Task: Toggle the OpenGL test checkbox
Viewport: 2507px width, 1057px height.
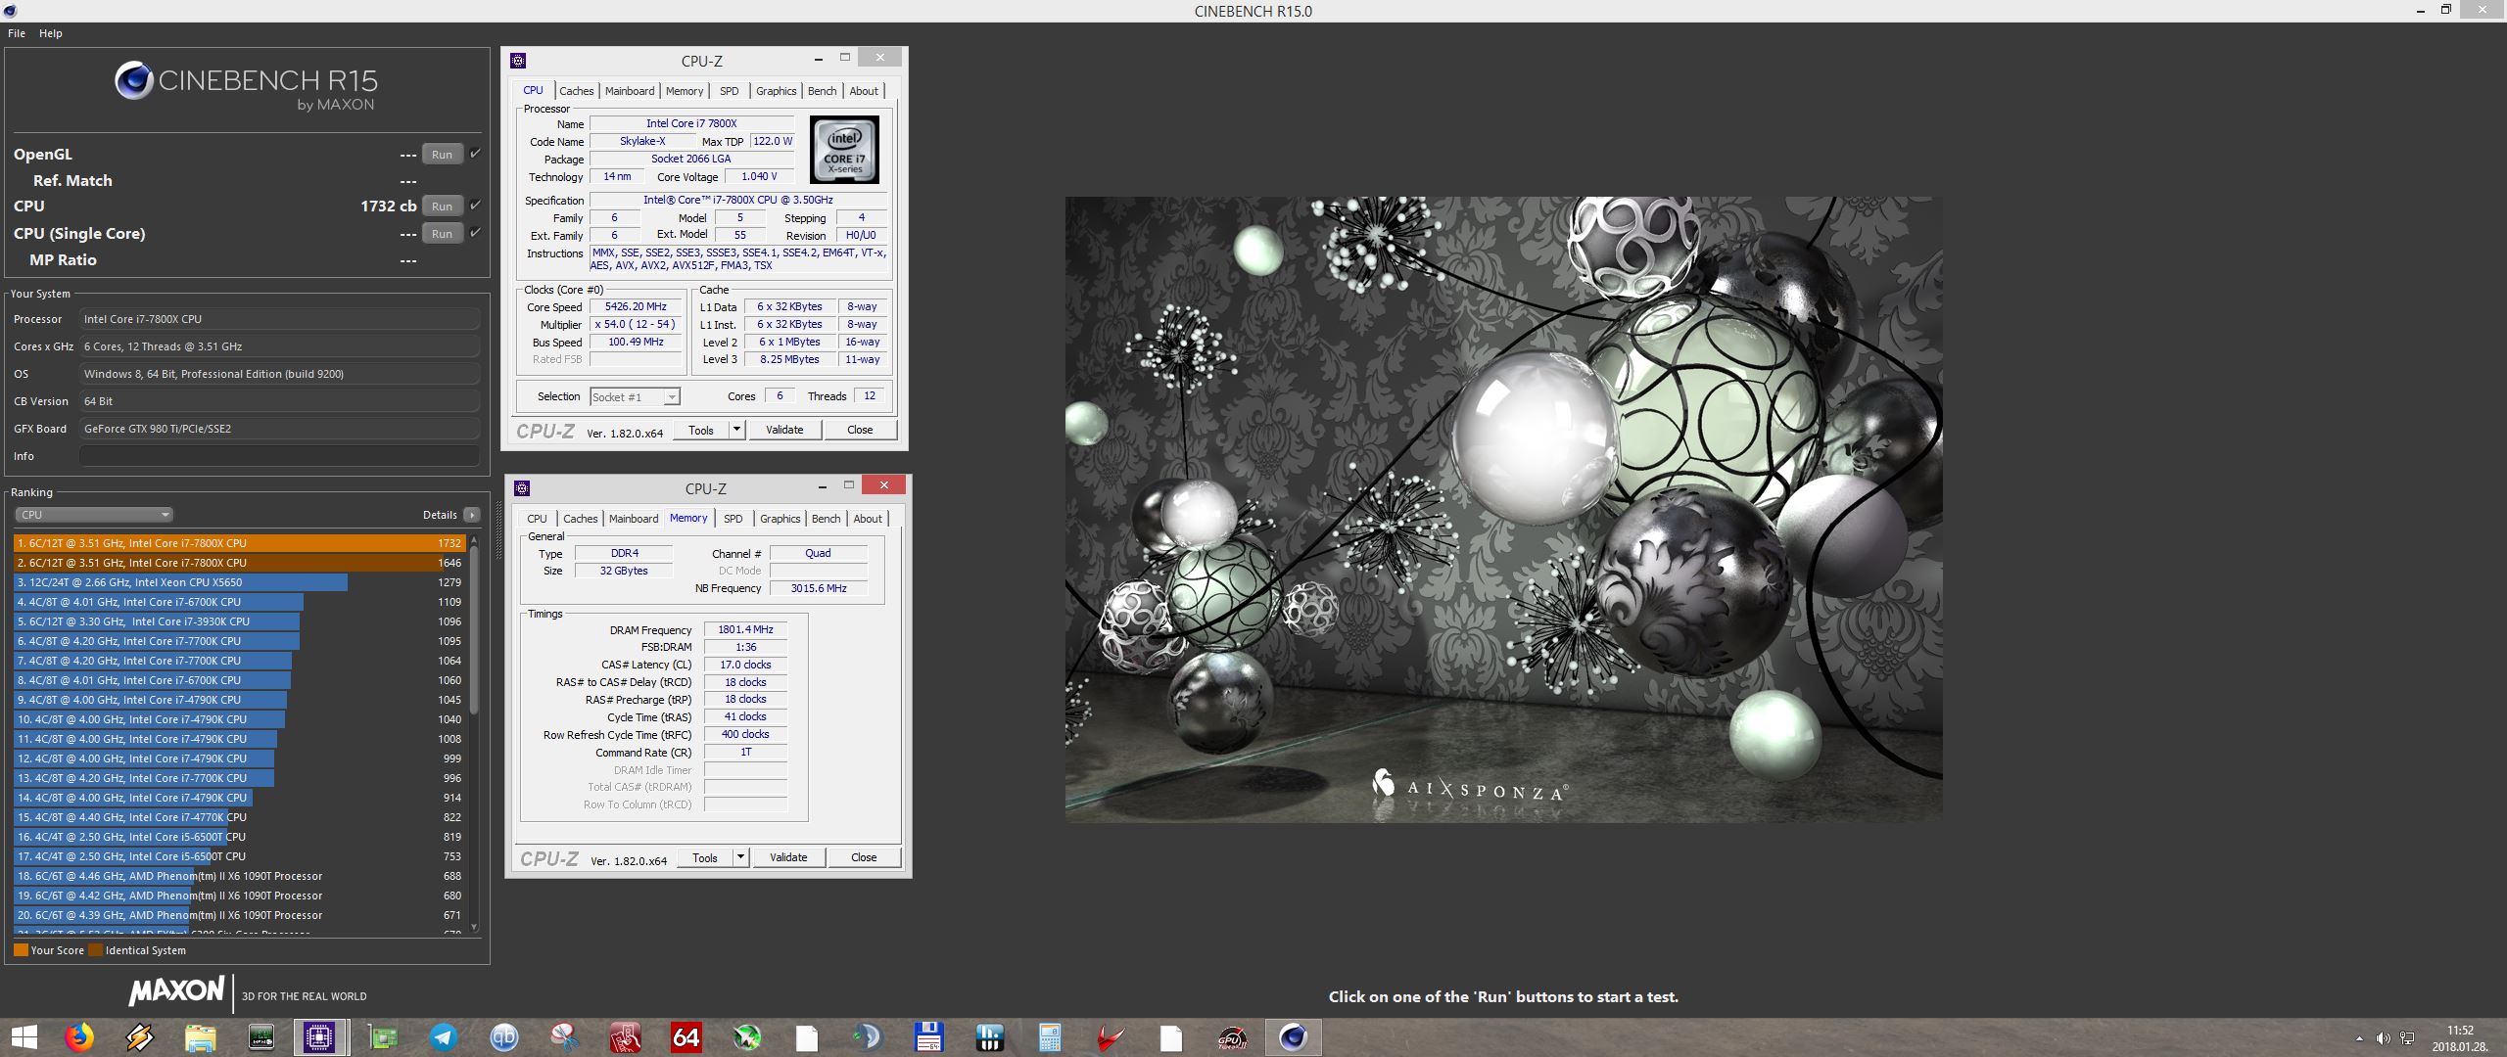Action: point(475,154)
